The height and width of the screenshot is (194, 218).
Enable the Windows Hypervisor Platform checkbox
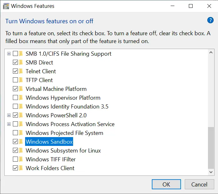point(15,98)
